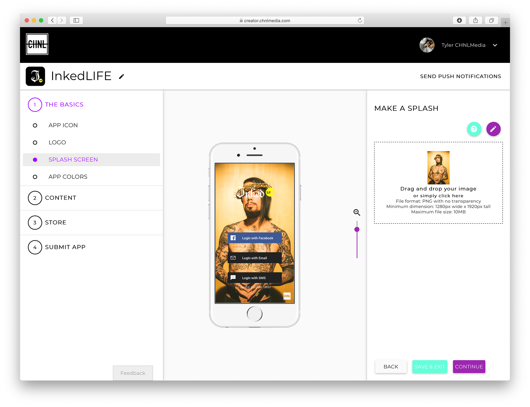Click uploaded splash image thumbnail
Screen dimensions: 530x407
438,167
